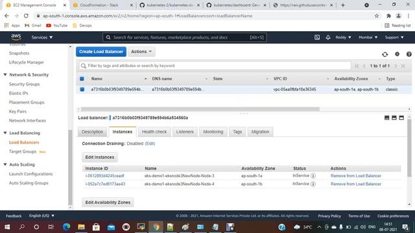Bookmark this page with the star
Viewport: 415px width, 233px height.
click(377, 16)
